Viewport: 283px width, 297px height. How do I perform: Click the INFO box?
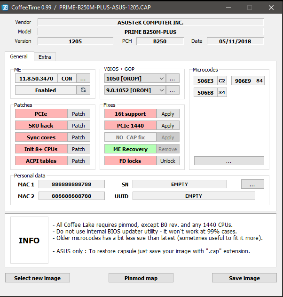(x=29, y=240)
